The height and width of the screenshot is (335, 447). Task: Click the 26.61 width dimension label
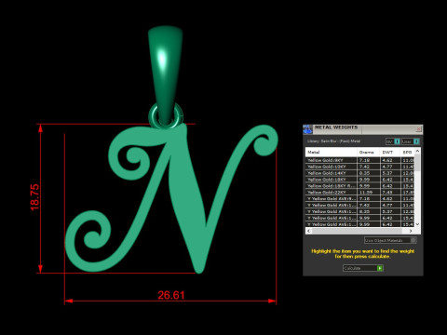point(171,295)
